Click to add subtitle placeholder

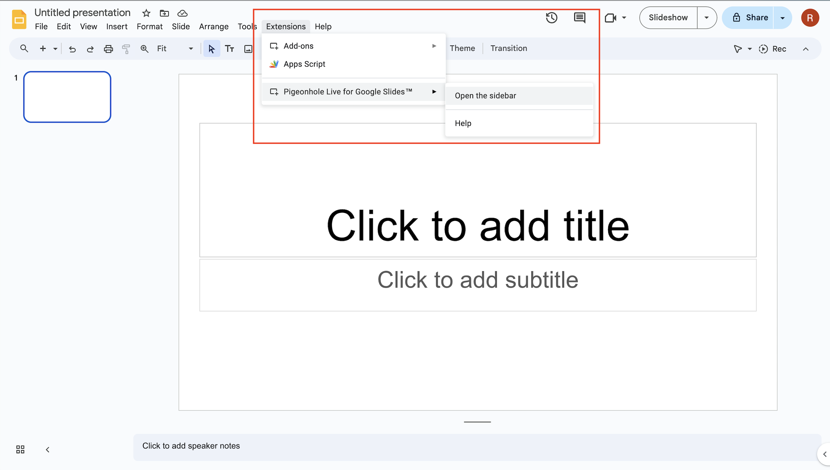coord(478,285)
